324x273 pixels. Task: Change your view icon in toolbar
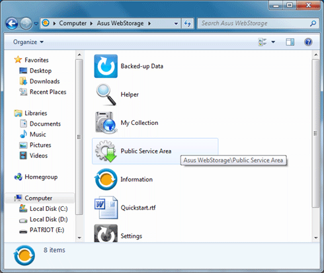pyautogui.click(x=263, y=42)
